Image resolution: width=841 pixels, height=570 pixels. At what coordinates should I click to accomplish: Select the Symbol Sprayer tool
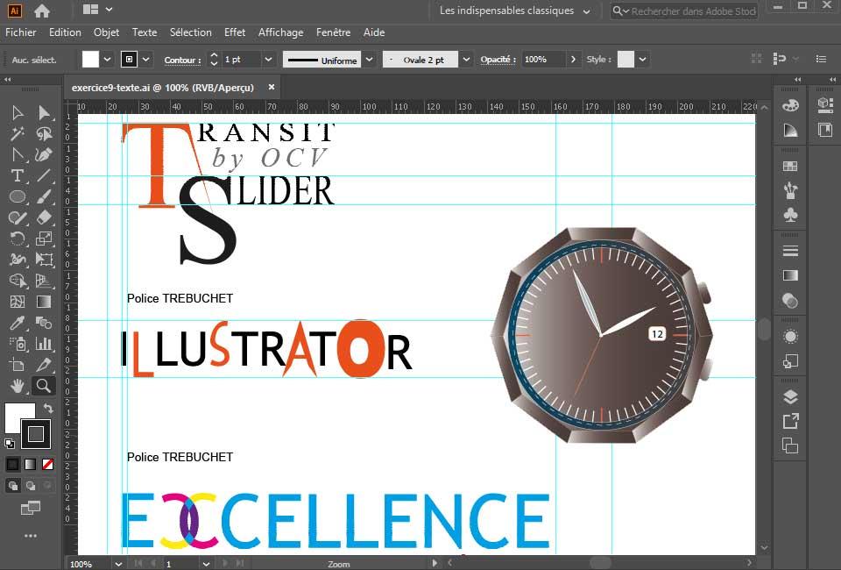[x=18, y=344]
